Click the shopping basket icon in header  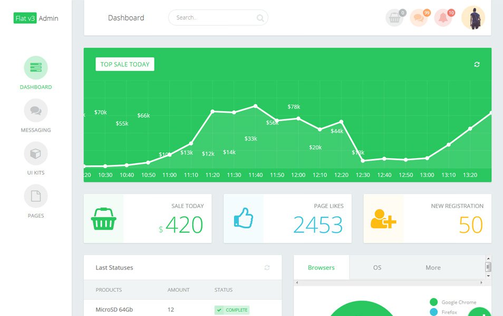[x=394, y=18]
